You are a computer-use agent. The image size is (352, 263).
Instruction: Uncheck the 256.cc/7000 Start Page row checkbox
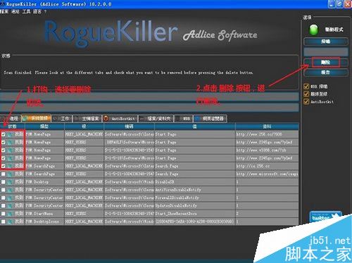pyautogui.click(x=4, y=134)
